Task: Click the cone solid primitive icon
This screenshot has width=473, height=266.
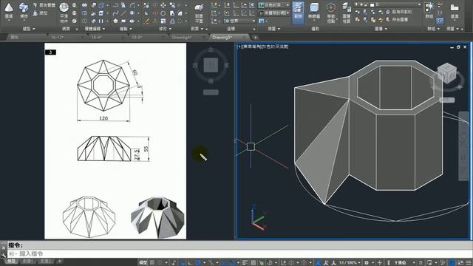Action: point(9,7)
